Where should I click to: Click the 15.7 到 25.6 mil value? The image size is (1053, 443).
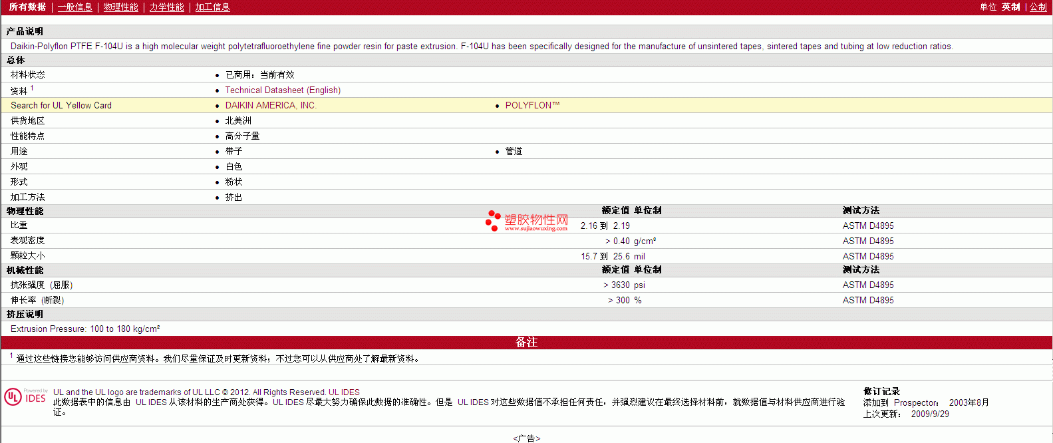613,256
